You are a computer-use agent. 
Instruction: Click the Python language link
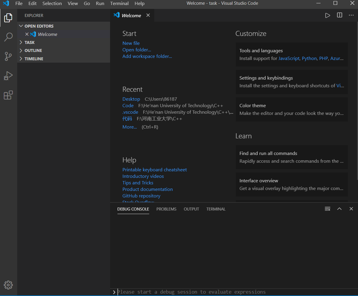309,58
